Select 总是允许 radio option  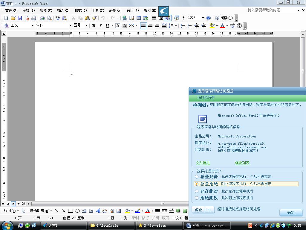pos(197,177)
